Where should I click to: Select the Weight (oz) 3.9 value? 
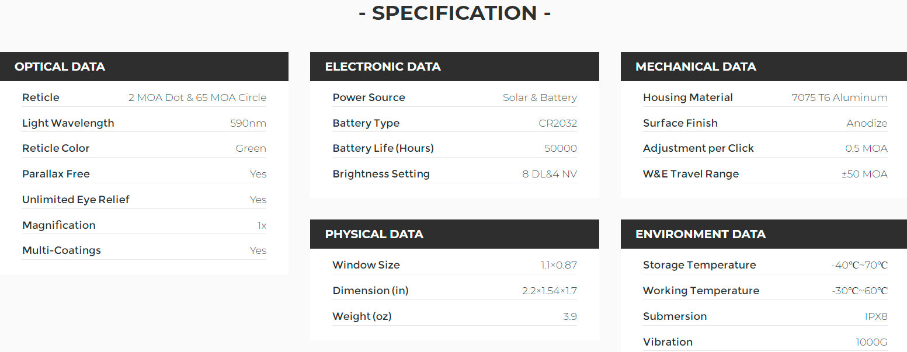click(569, 316)
